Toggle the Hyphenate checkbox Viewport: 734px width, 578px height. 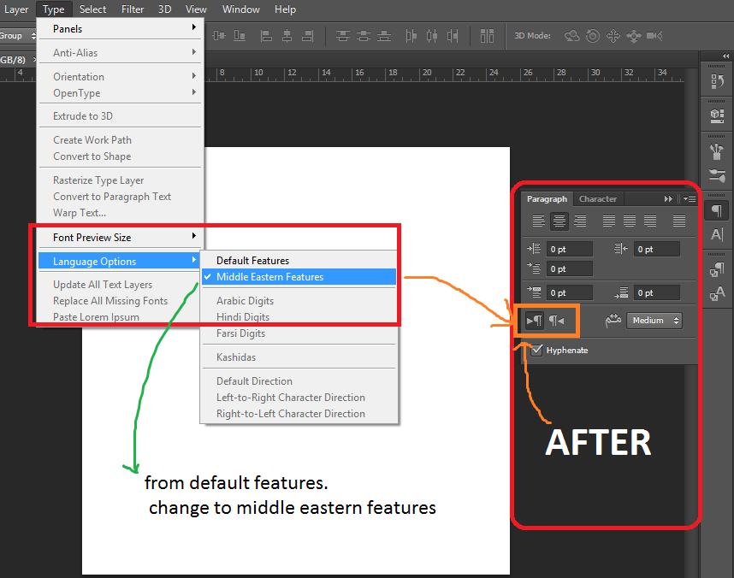(537, 351)
